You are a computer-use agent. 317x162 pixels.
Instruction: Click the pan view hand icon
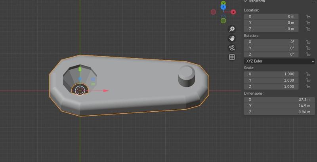232,38
